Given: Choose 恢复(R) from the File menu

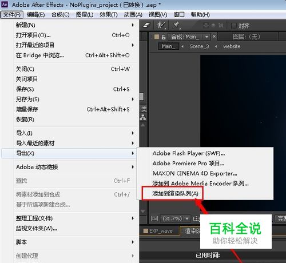Looking at the screenshot, I should [x=76, y=119].
